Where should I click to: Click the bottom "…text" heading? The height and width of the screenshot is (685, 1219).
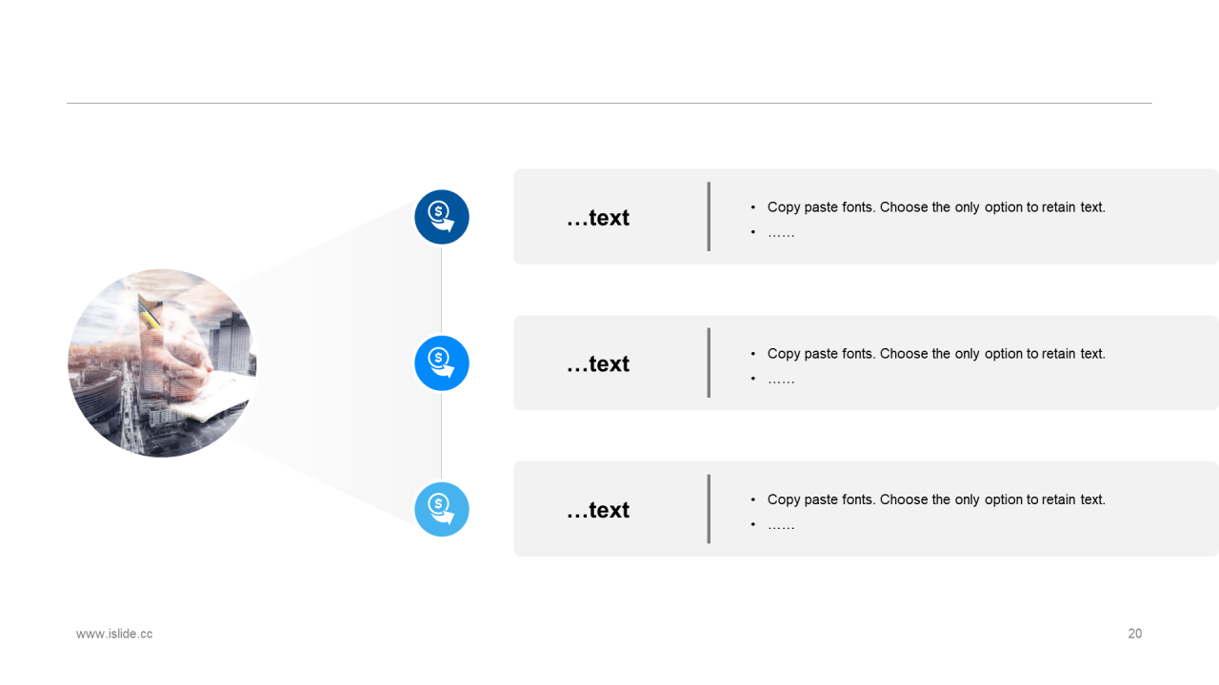pyautogui.click(x=598, y=511)
